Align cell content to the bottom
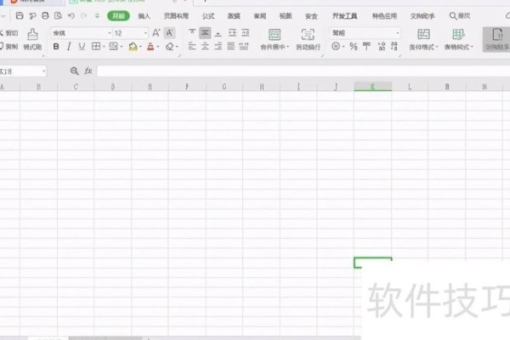The width and height of the screenshot is (510, 340). pyautogui.click(x=218, y=32)
